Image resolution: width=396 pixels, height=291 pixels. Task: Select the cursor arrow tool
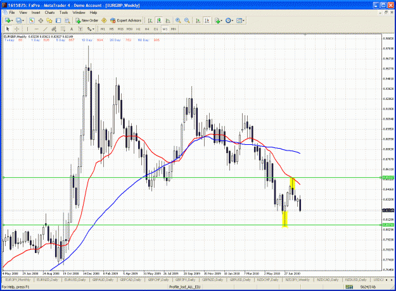[8, 29]
